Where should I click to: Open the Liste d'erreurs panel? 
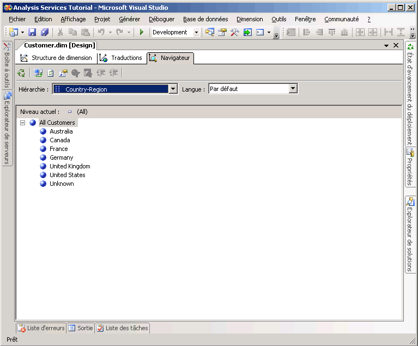(x=41, y=328)
